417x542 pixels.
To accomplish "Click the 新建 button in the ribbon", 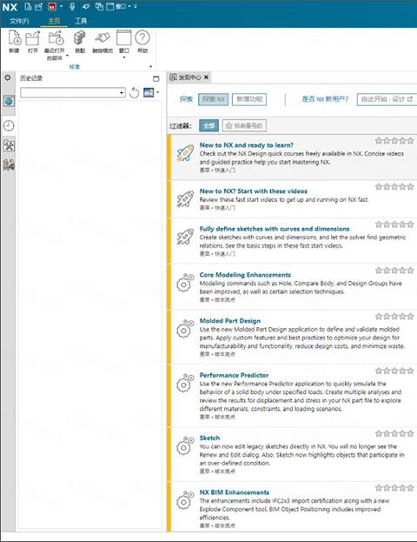I will 15,42.
